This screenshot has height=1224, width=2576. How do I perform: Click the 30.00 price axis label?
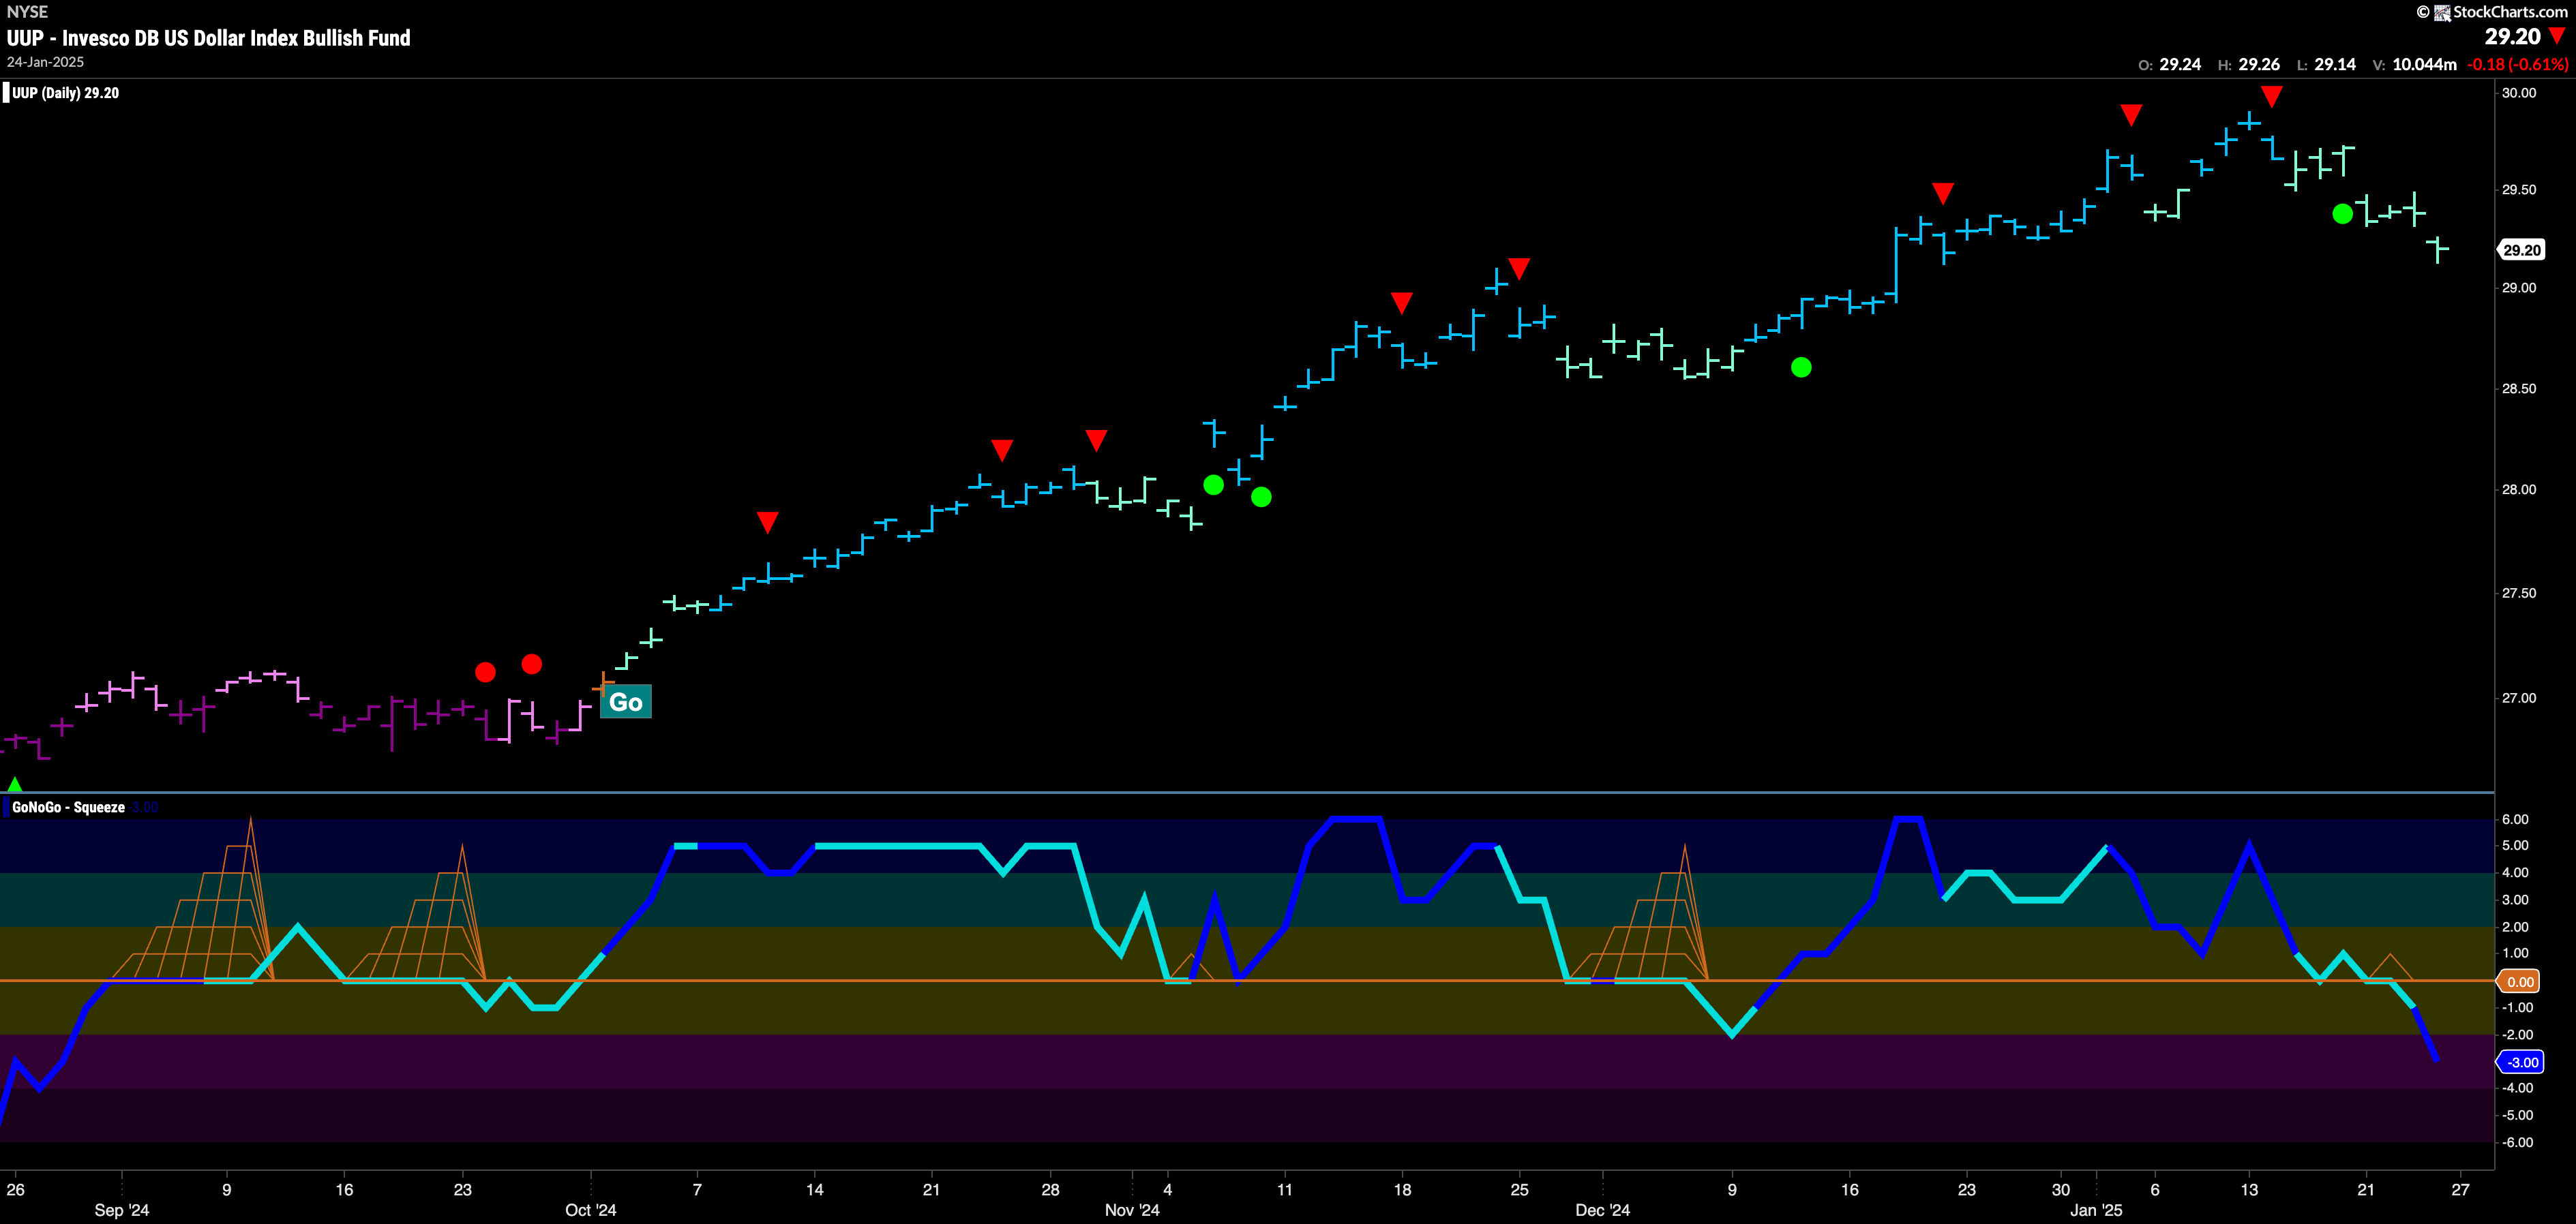click(x=2518, y=93)
